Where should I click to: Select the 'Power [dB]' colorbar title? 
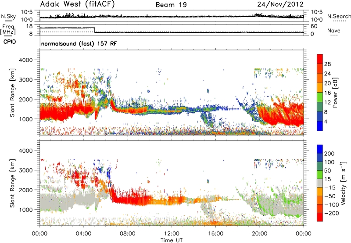[335, 93]
